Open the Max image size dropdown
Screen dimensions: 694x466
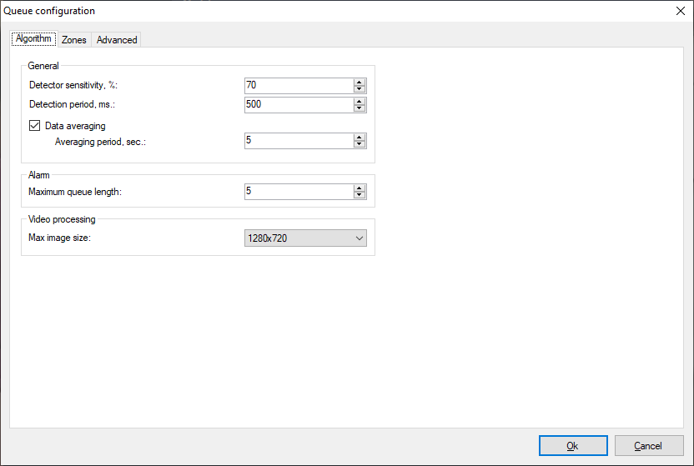click(305, 238)
